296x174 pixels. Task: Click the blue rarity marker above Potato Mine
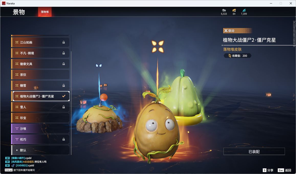pos(99,66)
